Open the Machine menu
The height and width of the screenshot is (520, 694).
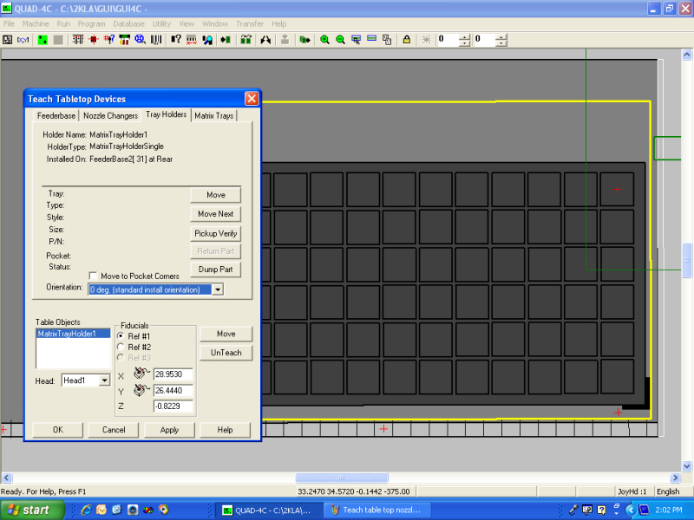click(36, 24)
